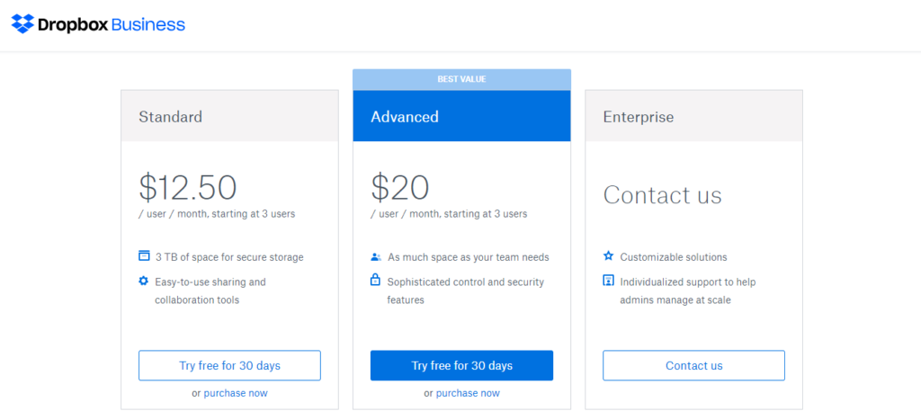Click the storage box icon beside 3 TB
The width and height of the screenshot is (921, 420).
144,255
